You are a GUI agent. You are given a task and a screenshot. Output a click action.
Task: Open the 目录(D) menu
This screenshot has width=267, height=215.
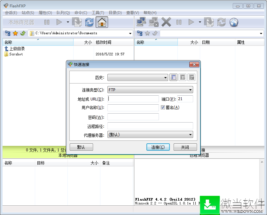click(x=115, y=13)
